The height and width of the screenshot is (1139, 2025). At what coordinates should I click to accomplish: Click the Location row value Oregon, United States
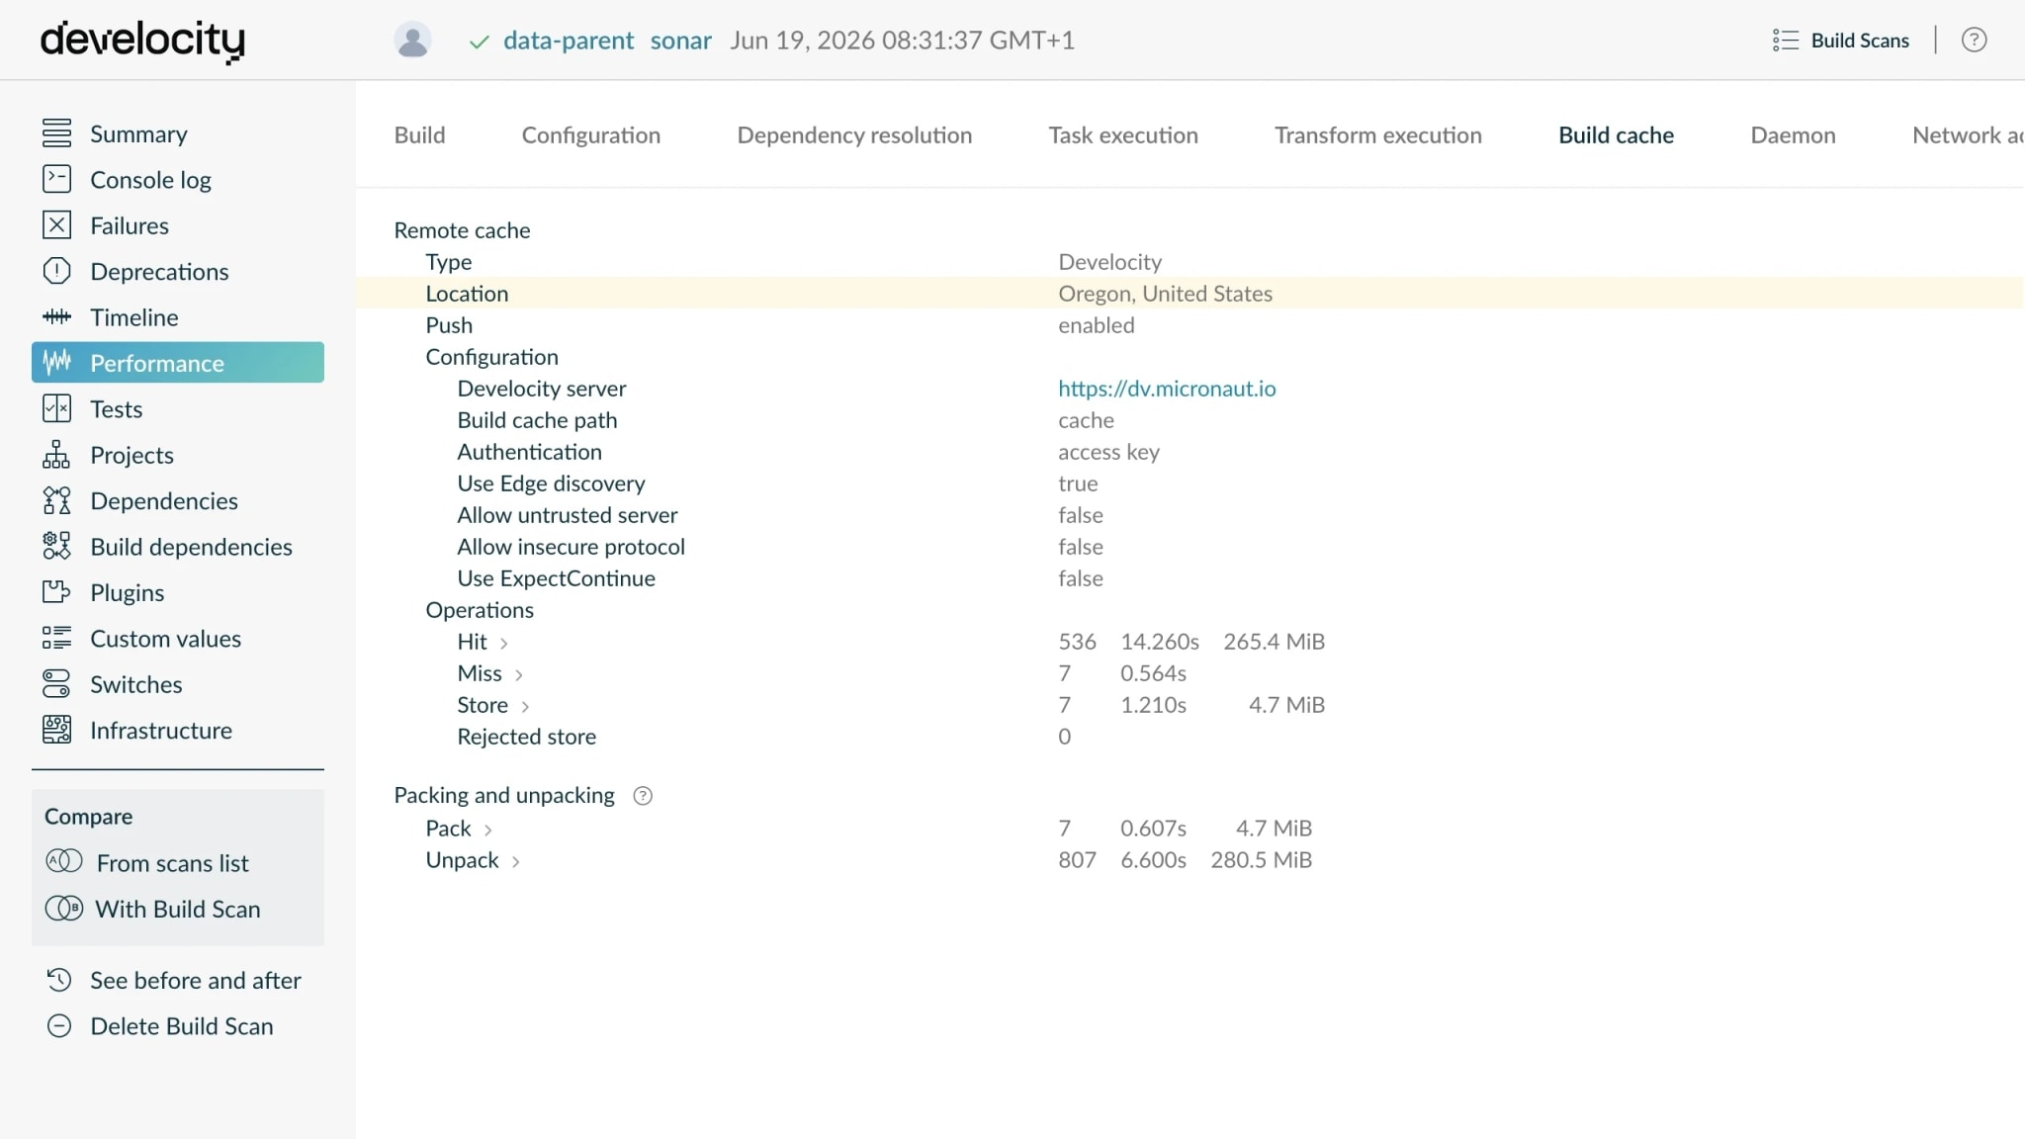coord(1165,293)
